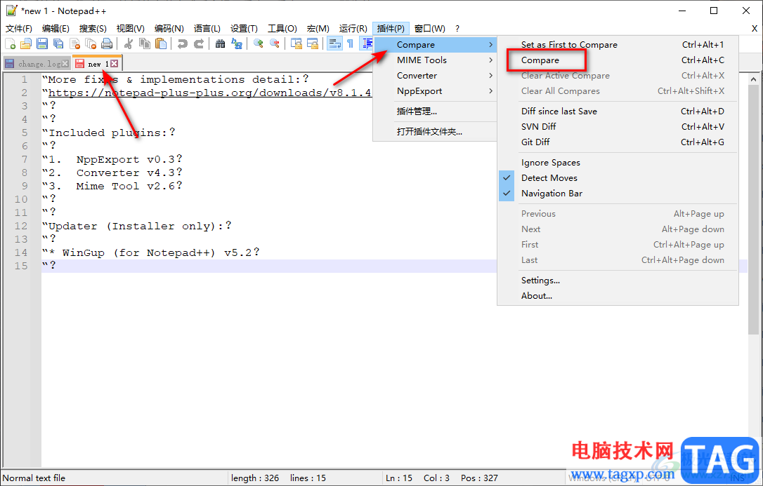Select the new 1 tab
The width and height of the screenshot is (763, 486).
(97, 64)
